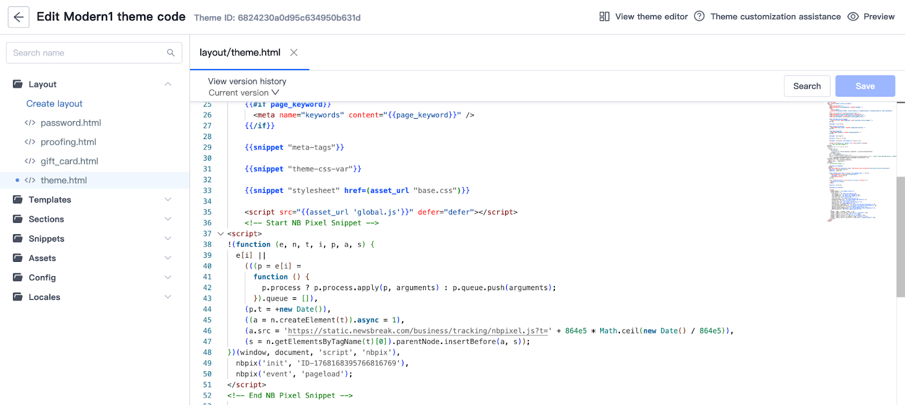905x405 pixels.
Task: Close the layout/theme.html tab
Action: tap(294, 53)
